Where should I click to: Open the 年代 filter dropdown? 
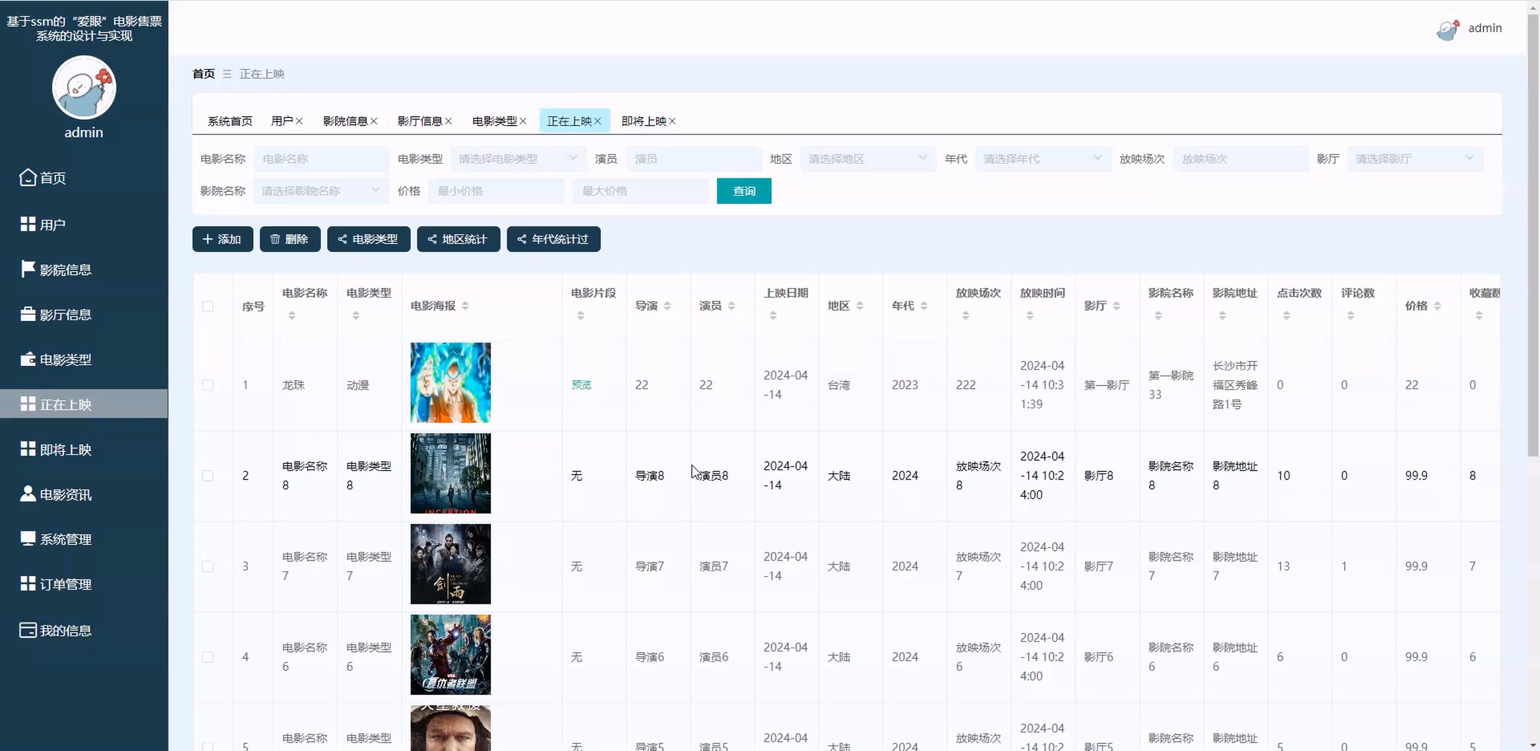point(1043,158)
